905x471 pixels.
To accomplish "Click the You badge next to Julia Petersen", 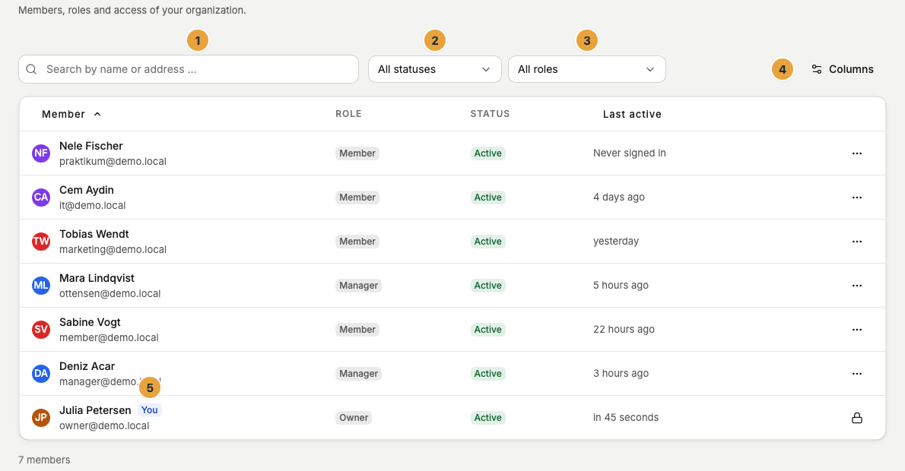I will point(150,410).
